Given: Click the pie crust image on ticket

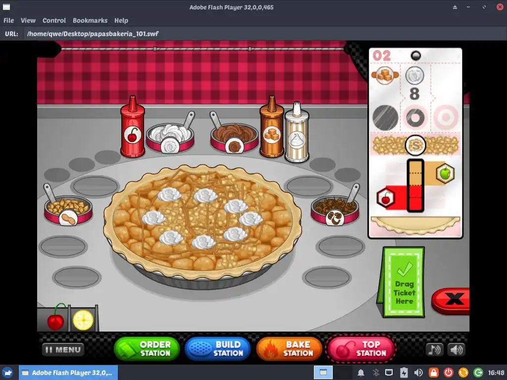Looking at the screenshot, I should 415,225.
